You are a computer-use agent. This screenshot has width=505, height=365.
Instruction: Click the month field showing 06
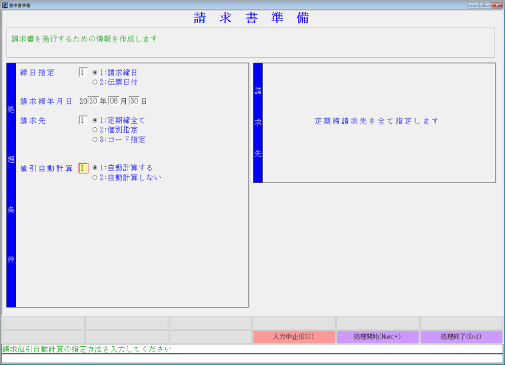coord(113,101)
